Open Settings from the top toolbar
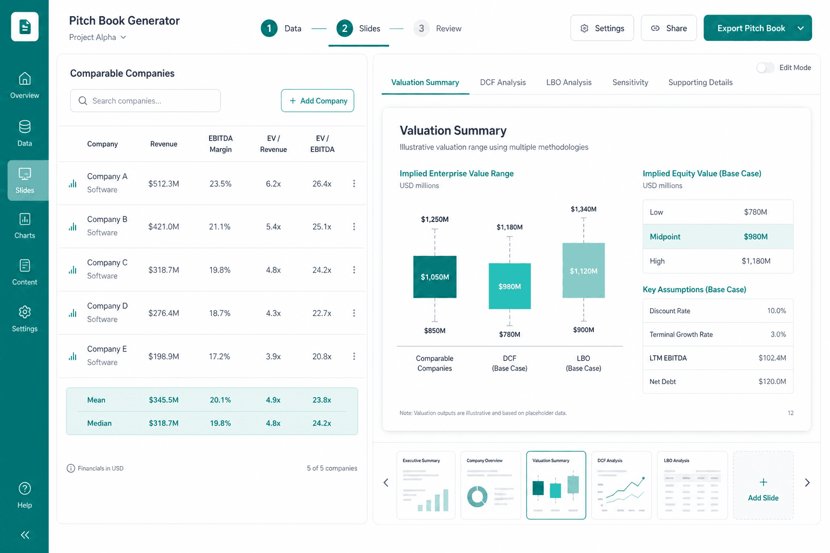The height and width of the screenshot is (553, 830). (x=602, y=28)
